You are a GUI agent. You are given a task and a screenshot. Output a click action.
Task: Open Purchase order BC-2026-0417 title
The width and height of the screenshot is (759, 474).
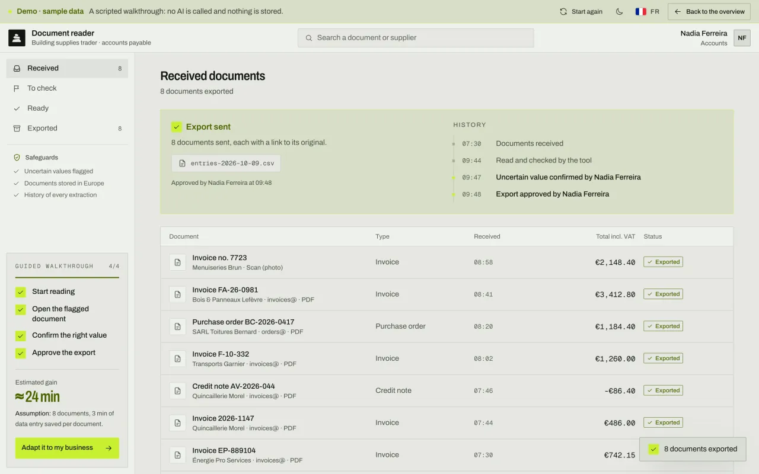point(243,322)
